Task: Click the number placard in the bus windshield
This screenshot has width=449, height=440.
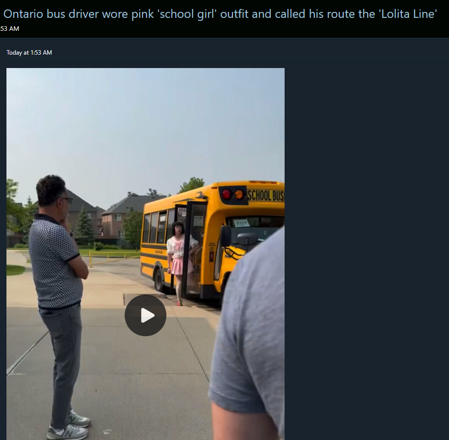Action: (241, 223)
